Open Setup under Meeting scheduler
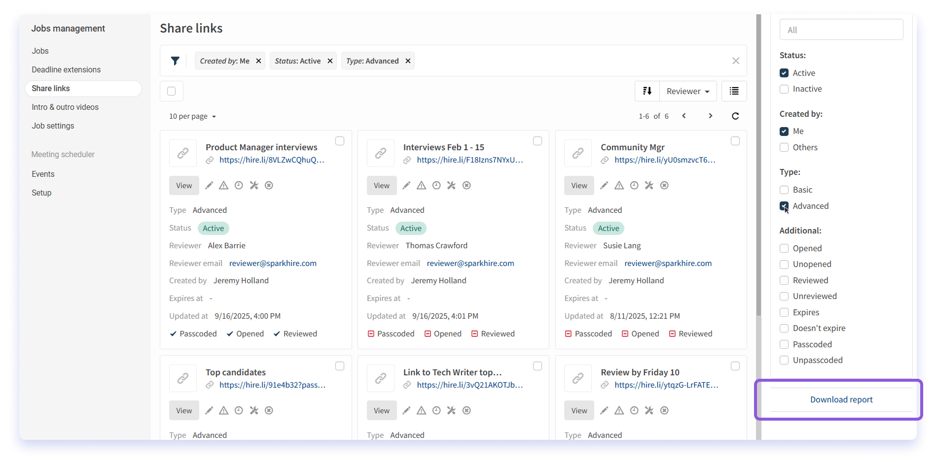This screenshot has width=936, height=462. tap(41, 193)
